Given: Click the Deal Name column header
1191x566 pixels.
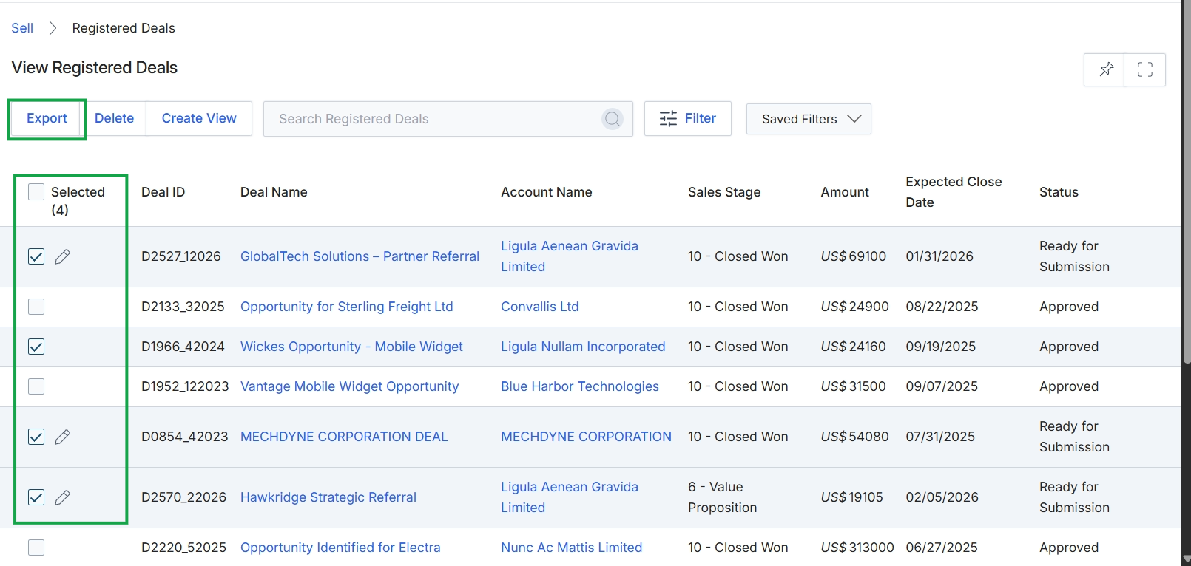Looking at the screenshot, I should click(274, 192).
